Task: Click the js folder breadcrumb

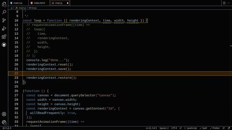Action: [12, 8]
